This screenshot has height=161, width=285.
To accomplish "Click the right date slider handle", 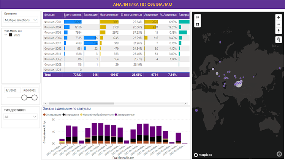I will [x=35, y=98].
